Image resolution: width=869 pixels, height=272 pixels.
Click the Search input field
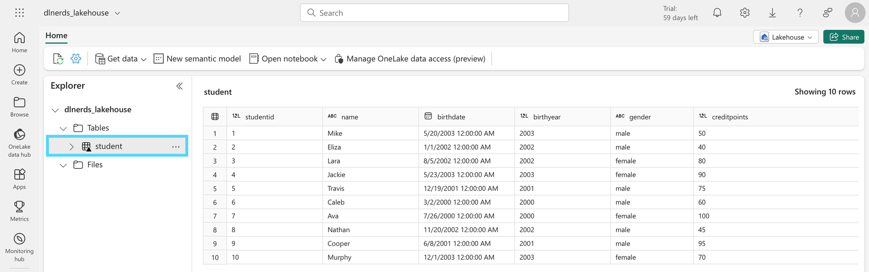pos(434,13)
